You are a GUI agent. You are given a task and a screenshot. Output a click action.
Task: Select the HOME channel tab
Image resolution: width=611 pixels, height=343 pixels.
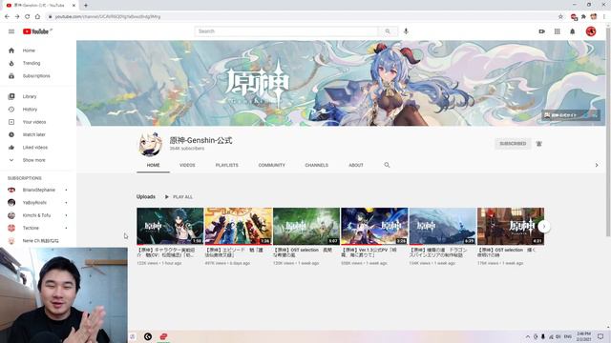153,165
